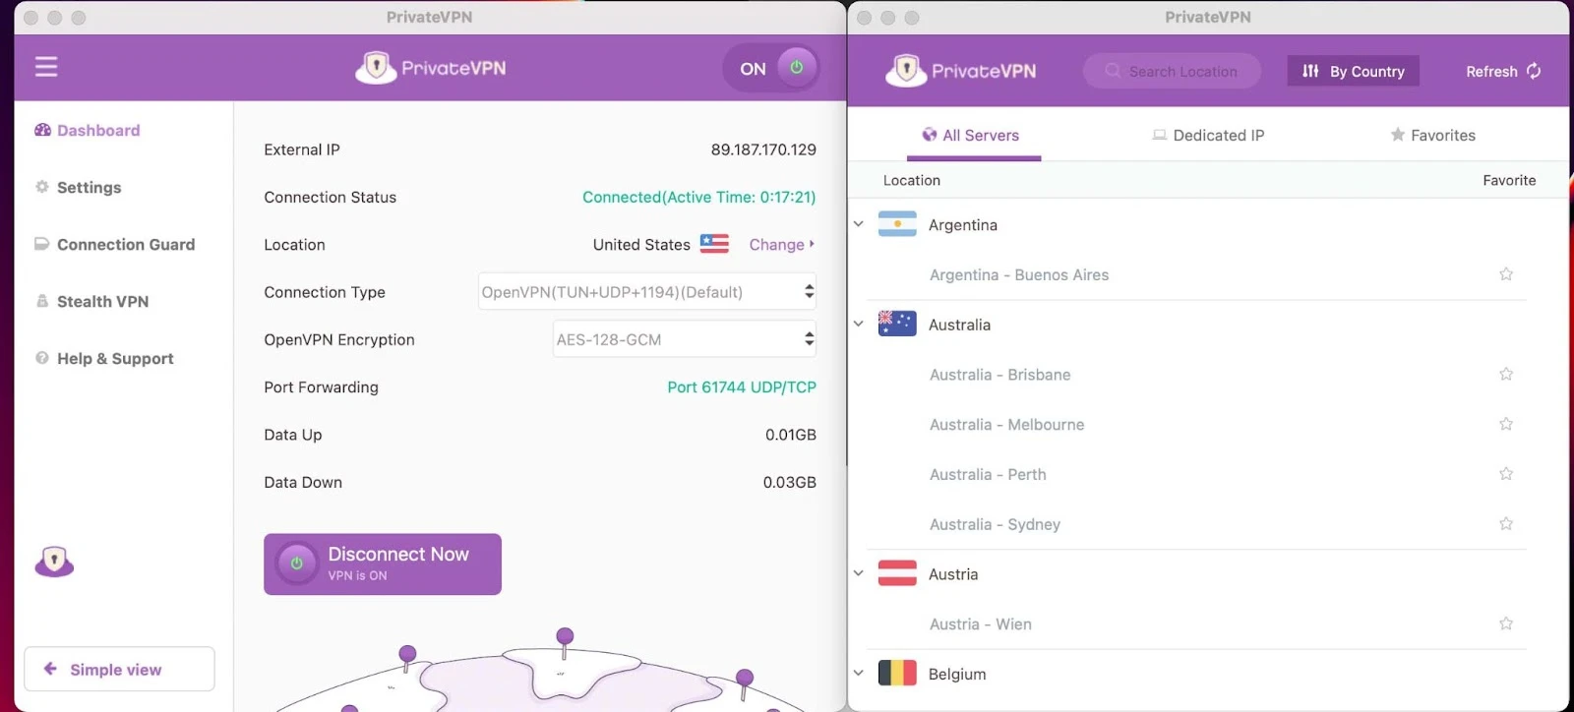Collapse the Belgium server group
This screenshot has height=712, width=1574.
click(x=858, y=674)
